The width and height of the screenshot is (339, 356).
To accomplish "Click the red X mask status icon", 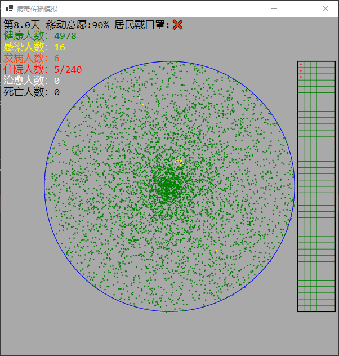I will tap(177, 25).
